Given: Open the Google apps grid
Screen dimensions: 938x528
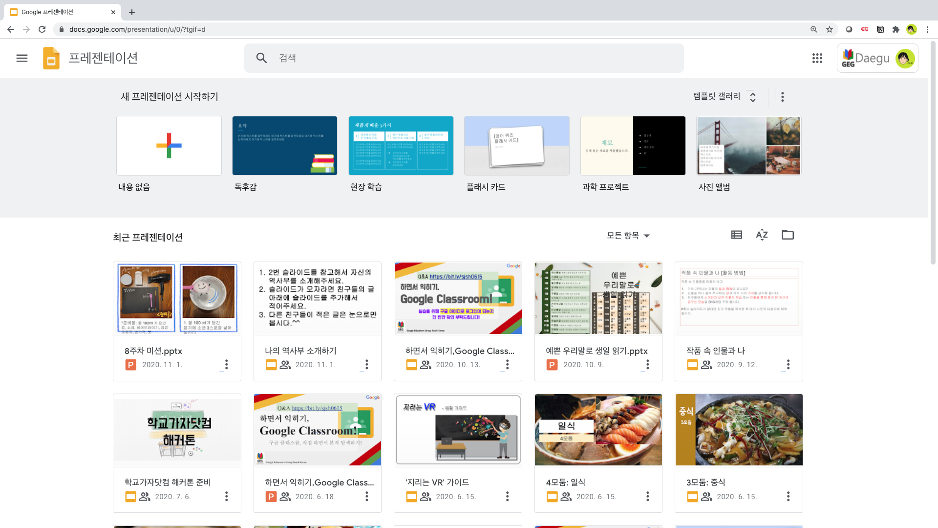Looking at the screenshot, I should point(817,58).
